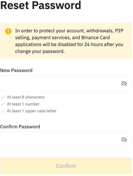Viewport: 133px width, 176px height.
Task: Show the New Password field contents
Action: pyautogui.click(x=124, y=83)
